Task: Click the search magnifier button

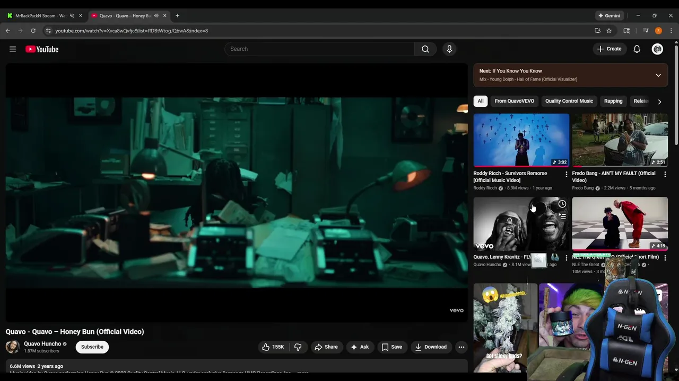Action: pos(425,49)
